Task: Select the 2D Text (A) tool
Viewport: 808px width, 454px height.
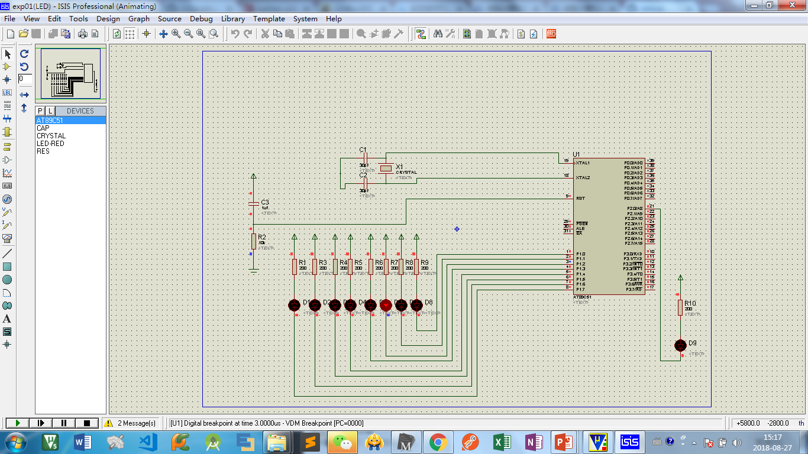Action: pyautogui.click(x=7, y=319)
